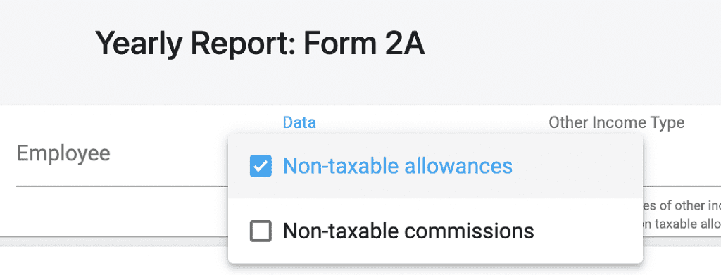Click the blank row area right of commissions
The height and width of the screenshot is (275, 721).
pyautogui.click(x=588, y=231)
